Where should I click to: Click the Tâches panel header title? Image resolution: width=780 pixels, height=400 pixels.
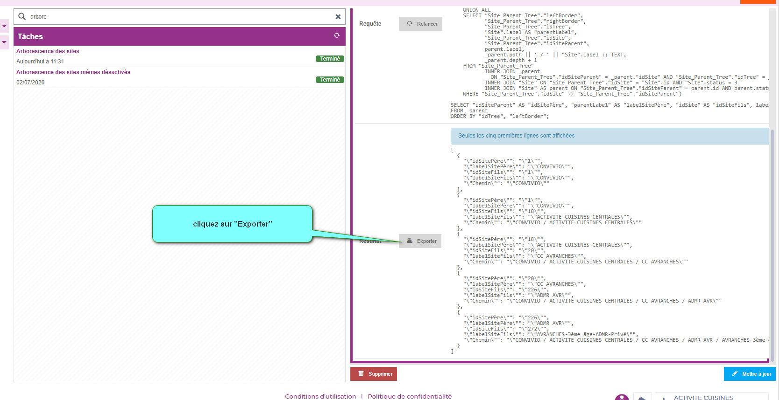click(30, 36)
